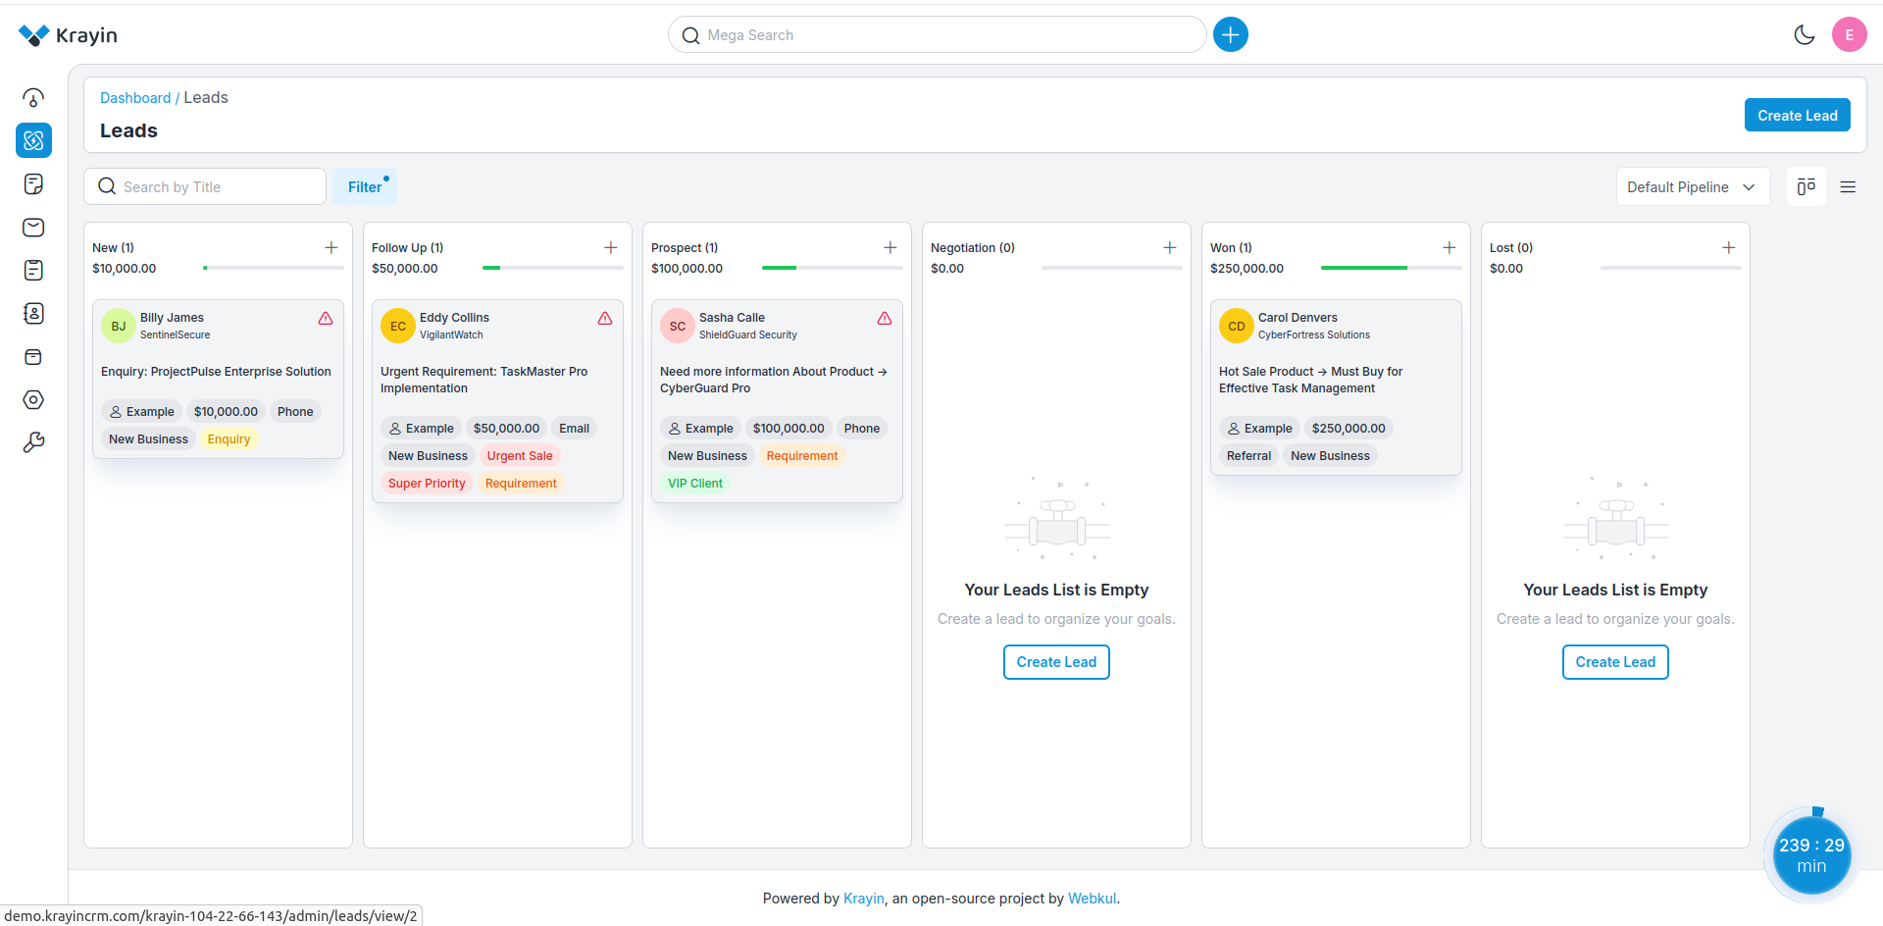The width and height of the screenshot is (1883, 926).
Task: Click the Enquiry tag on Billy James card
Action: [x=229, y=439]
